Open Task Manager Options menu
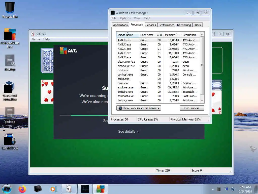 125,18
